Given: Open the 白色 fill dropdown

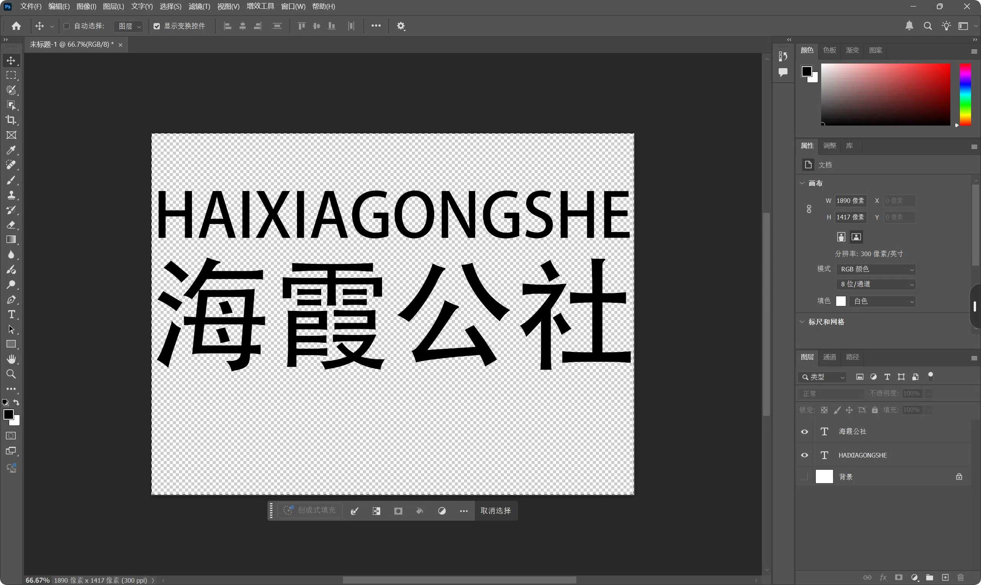Looking at the screenshot, I should tap(882, 301).
